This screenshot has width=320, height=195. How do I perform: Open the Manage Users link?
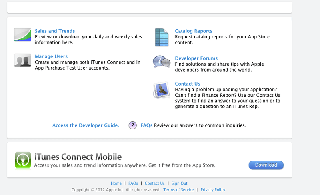[51, 56]
